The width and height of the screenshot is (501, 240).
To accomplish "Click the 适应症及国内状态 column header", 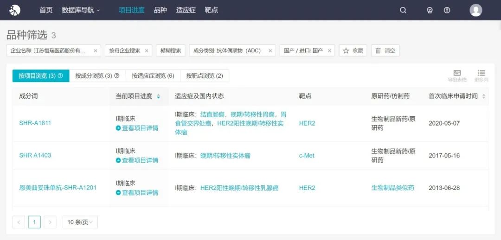I will tap(199, 96).
